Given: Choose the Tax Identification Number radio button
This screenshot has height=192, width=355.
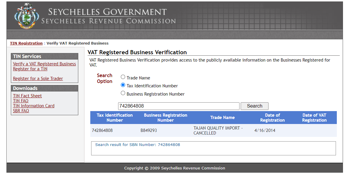Looking at the screenshot, I should [x=123, y=85].
